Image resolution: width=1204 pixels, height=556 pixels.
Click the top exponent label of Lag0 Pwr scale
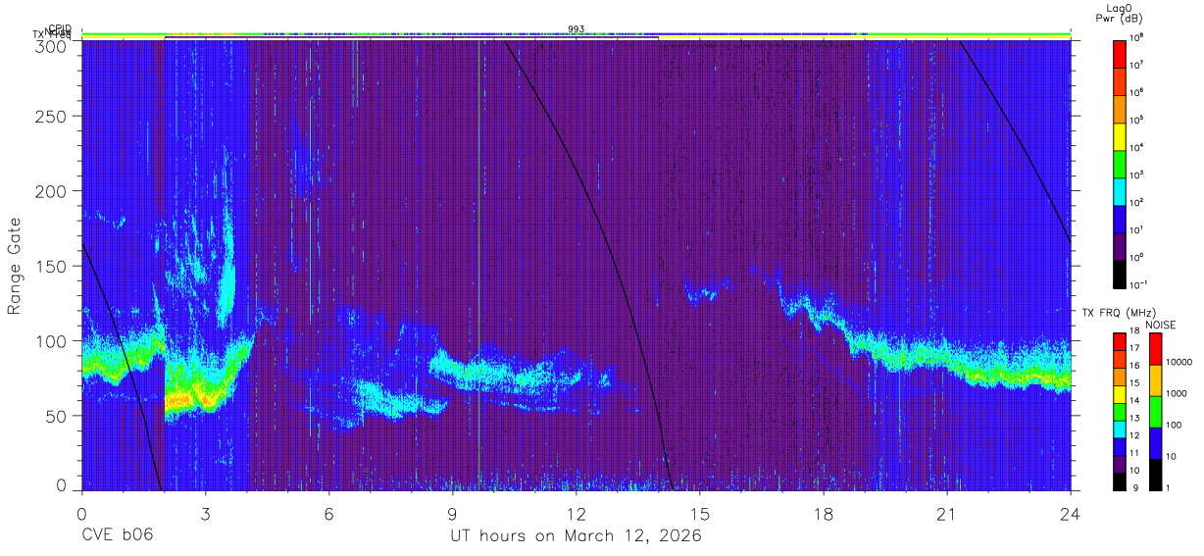pos(1137,36)
